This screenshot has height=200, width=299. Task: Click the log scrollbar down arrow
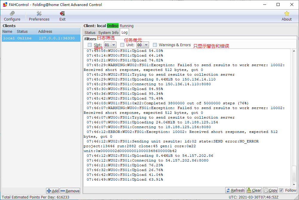click(x=294, y=185)
